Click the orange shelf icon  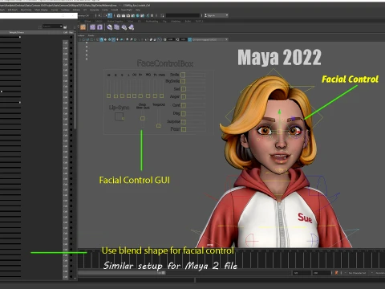tap(83, 27)
